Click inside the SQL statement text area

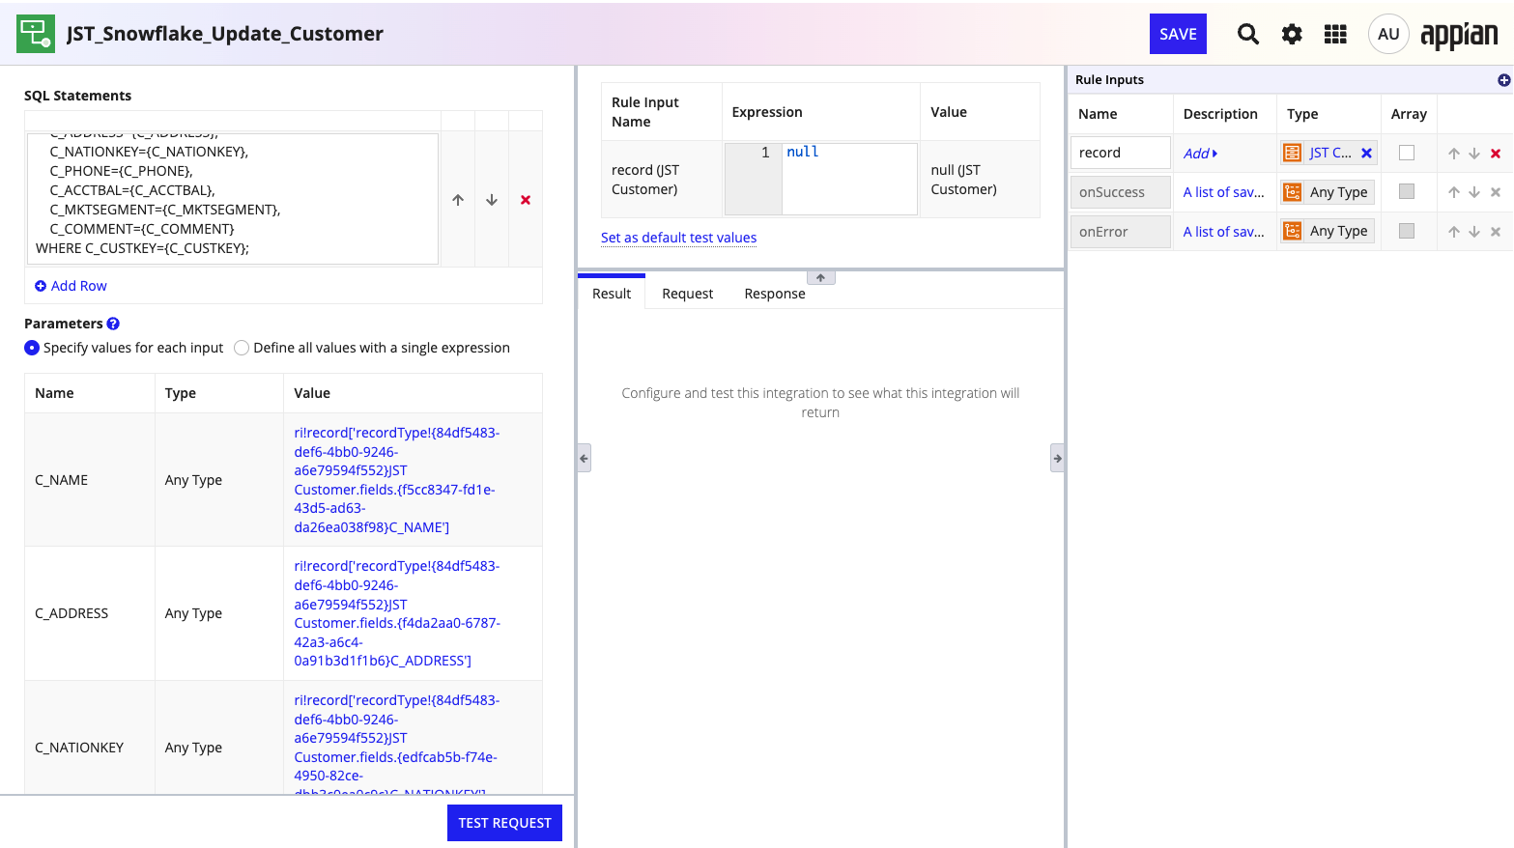[x=233, y=198]
